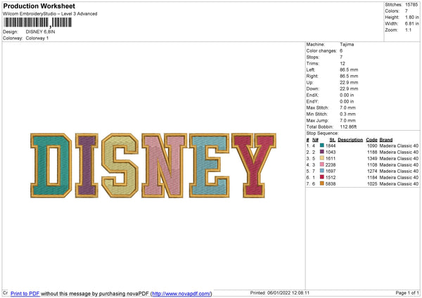This screenshot has height=298, width=422.
Task: Open the 'Print to PDF' link
Action: coord(25,293)
